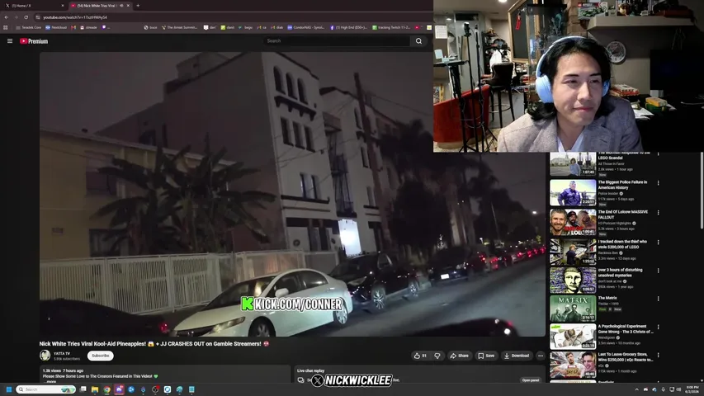Open the clock and date in taskbar

[692, 389]
